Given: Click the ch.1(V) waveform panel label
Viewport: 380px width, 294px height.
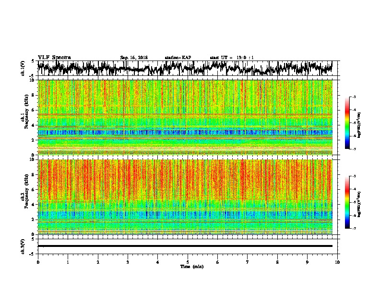Looking at the screenshot, I should click(23, 68).
